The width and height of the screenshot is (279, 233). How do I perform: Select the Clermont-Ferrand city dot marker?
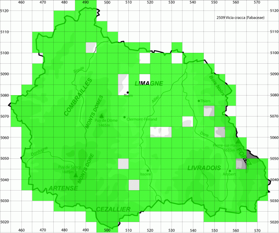click(124, 117)
